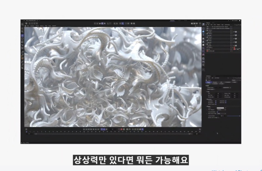Open the viewport Filter menu
The image size is (262, 171).
(x=46, y=26)
